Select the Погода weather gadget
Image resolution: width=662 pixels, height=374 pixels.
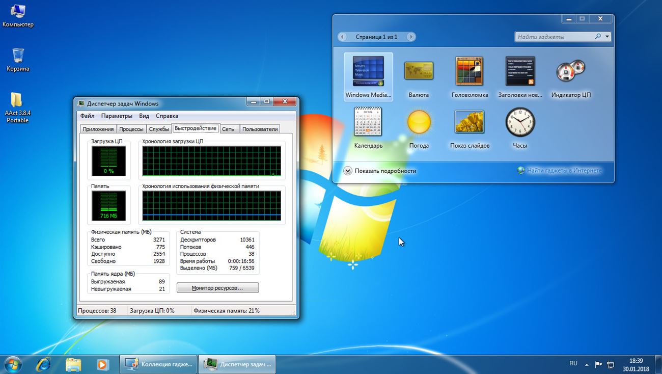[419, 122]
